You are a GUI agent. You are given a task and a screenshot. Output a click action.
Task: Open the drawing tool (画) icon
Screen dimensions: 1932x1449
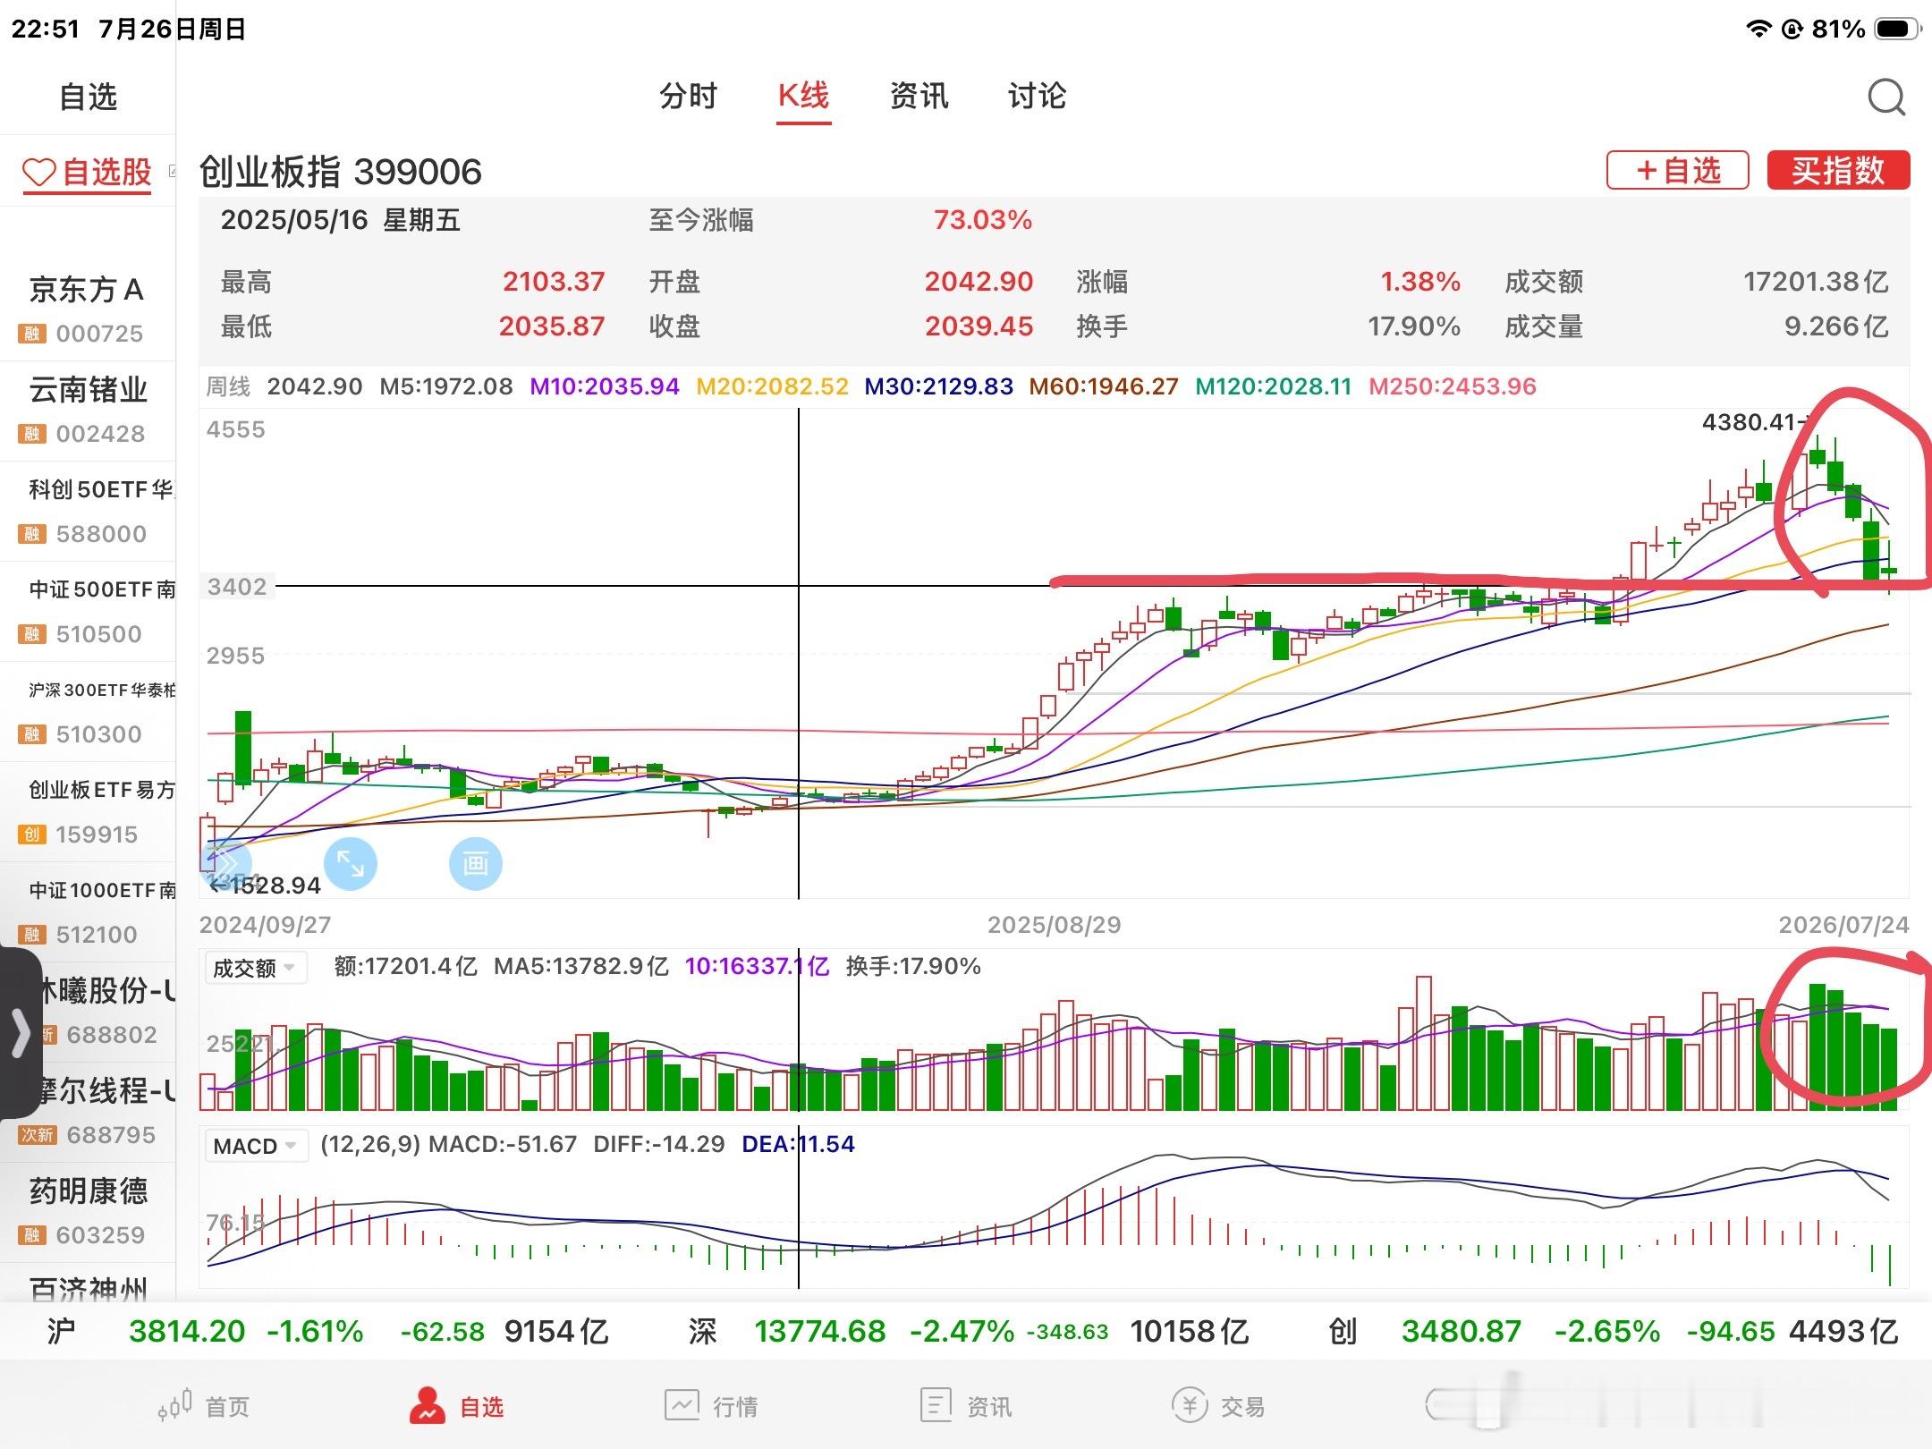475,864
